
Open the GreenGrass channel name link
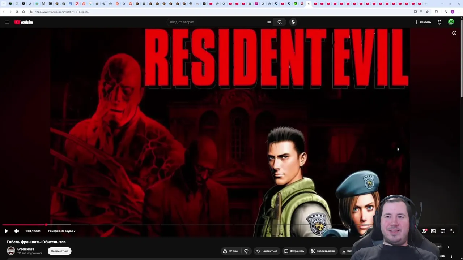click(26, 249)
